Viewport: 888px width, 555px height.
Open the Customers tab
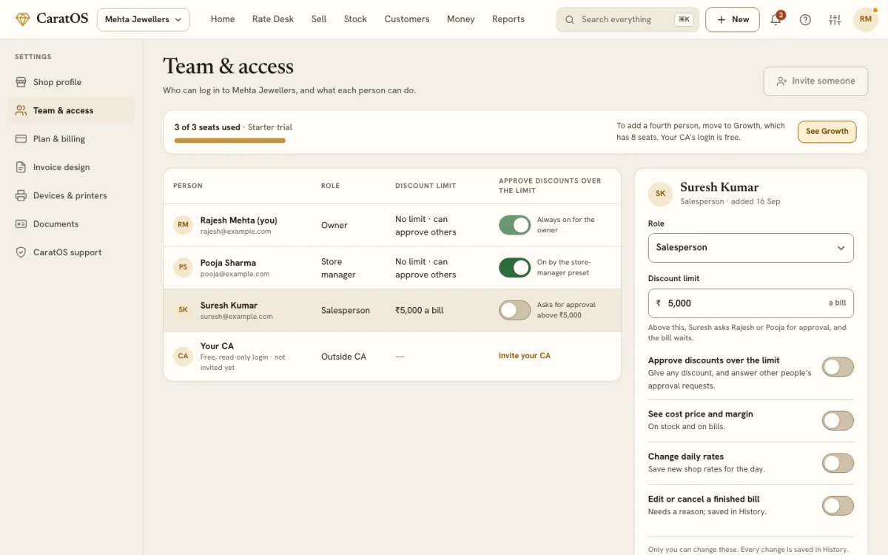point(407,19)
